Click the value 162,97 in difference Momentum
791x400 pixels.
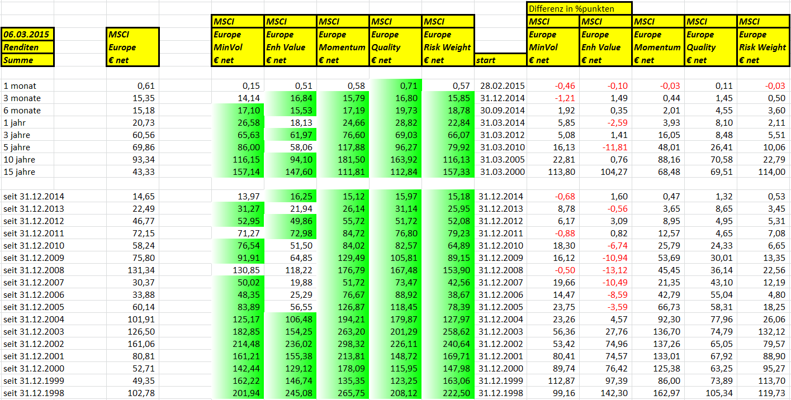[658, 393]
